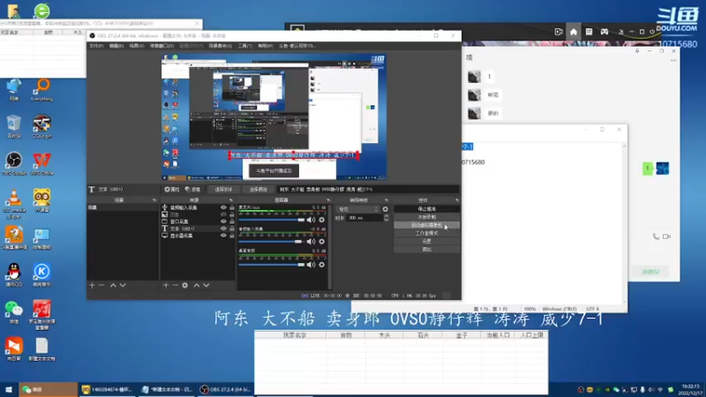The width and height of the screenshot is (706, 397).
Task: Pop out the controls dock via header icon
Action: pyautogui.click(x=456, y=200)
